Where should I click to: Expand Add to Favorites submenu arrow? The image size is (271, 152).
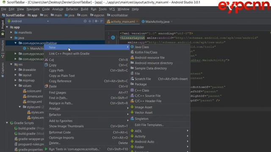point(128,120)
